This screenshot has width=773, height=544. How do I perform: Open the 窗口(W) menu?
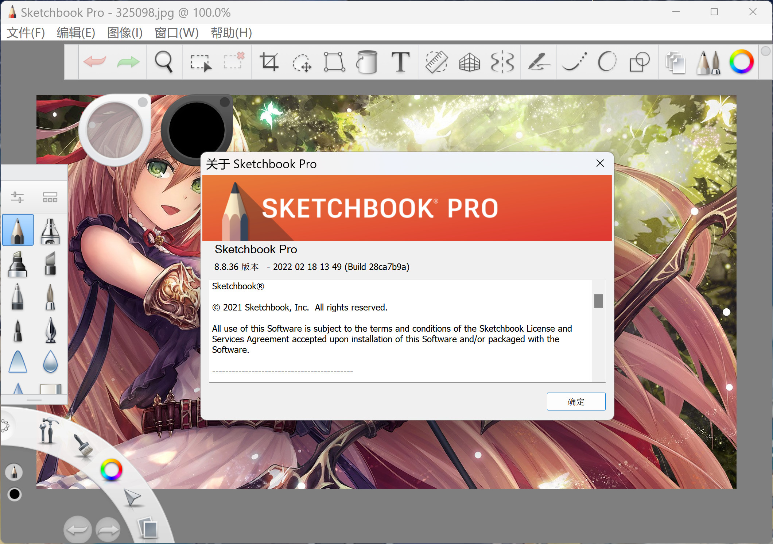click(x=176, y=33)
